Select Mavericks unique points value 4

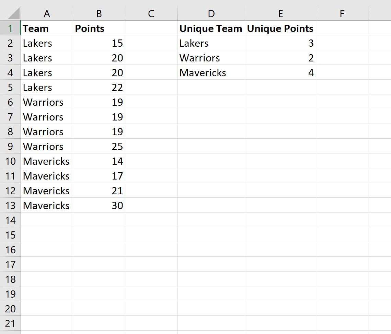click(x=280, y=72)
